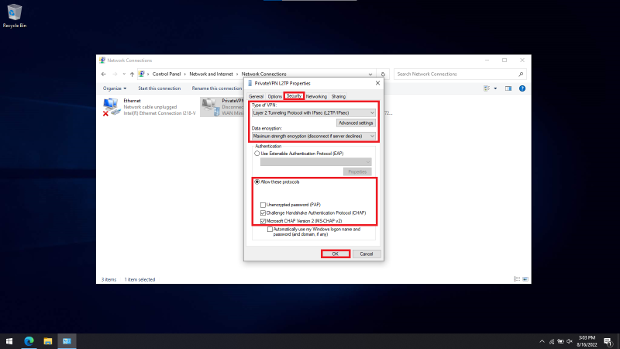Click the up-arrow navigation icon
620x349 pixels.
pos(132,74)
